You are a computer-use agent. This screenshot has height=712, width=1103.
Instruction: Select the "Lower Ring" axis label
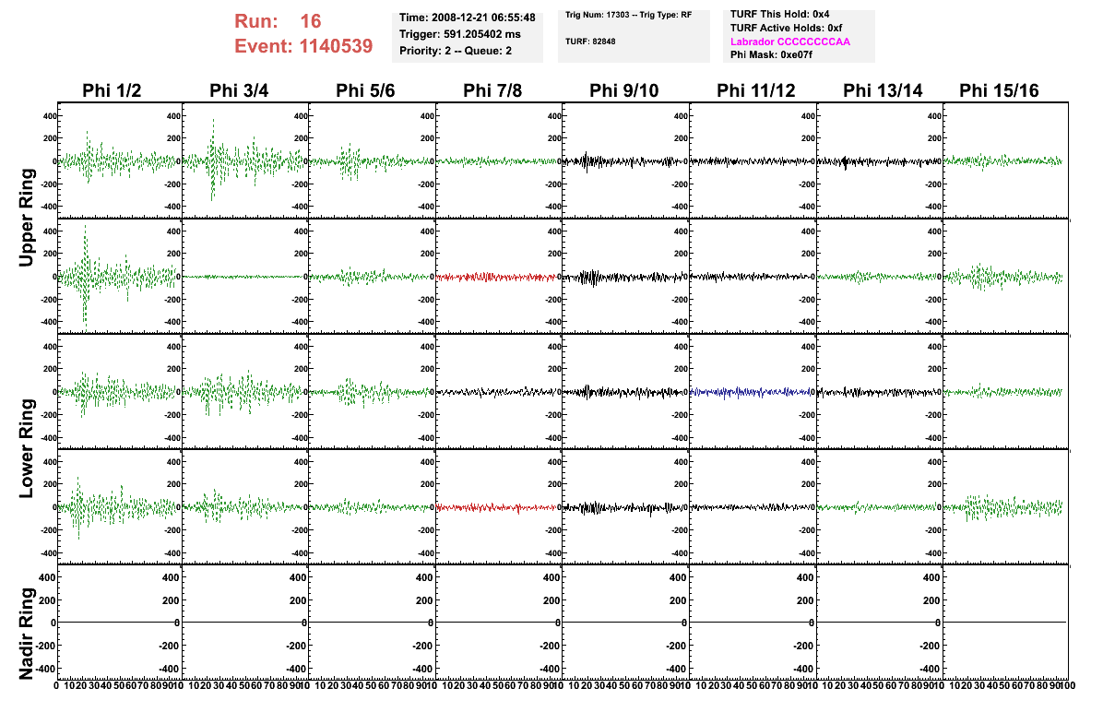pos(26,448)
